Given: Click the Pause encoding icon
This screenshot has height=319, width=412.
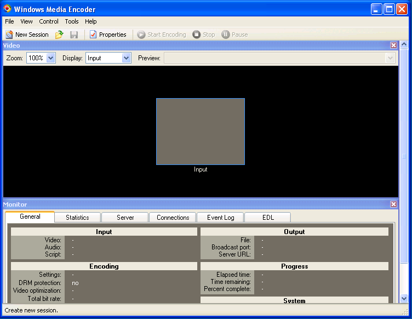Looking at the screenshot, I should 225,35.
